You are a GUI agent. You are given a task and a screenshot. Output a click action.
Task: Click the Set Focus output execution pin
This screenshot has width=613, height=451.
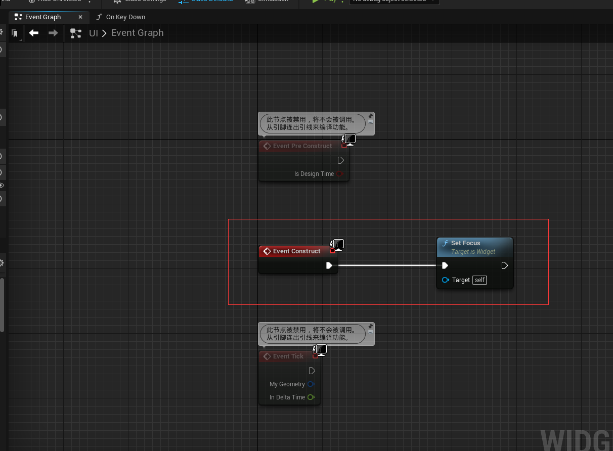pyautogui.click(x=504, y=265)
